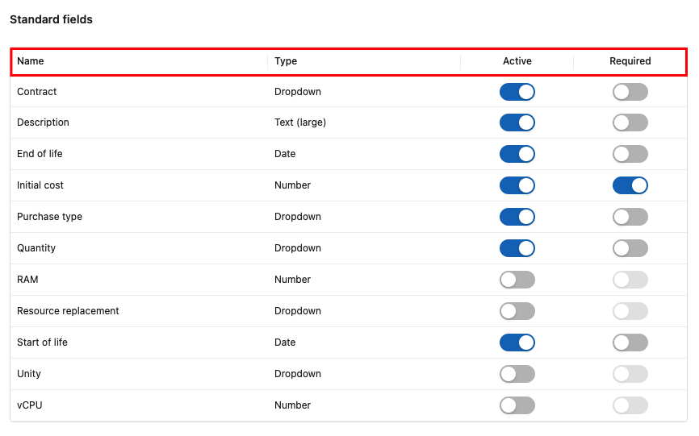The width and height of the screenshot is (699, 436).
Task: Disable the Contract active toggle
Action: coord(517,92)
